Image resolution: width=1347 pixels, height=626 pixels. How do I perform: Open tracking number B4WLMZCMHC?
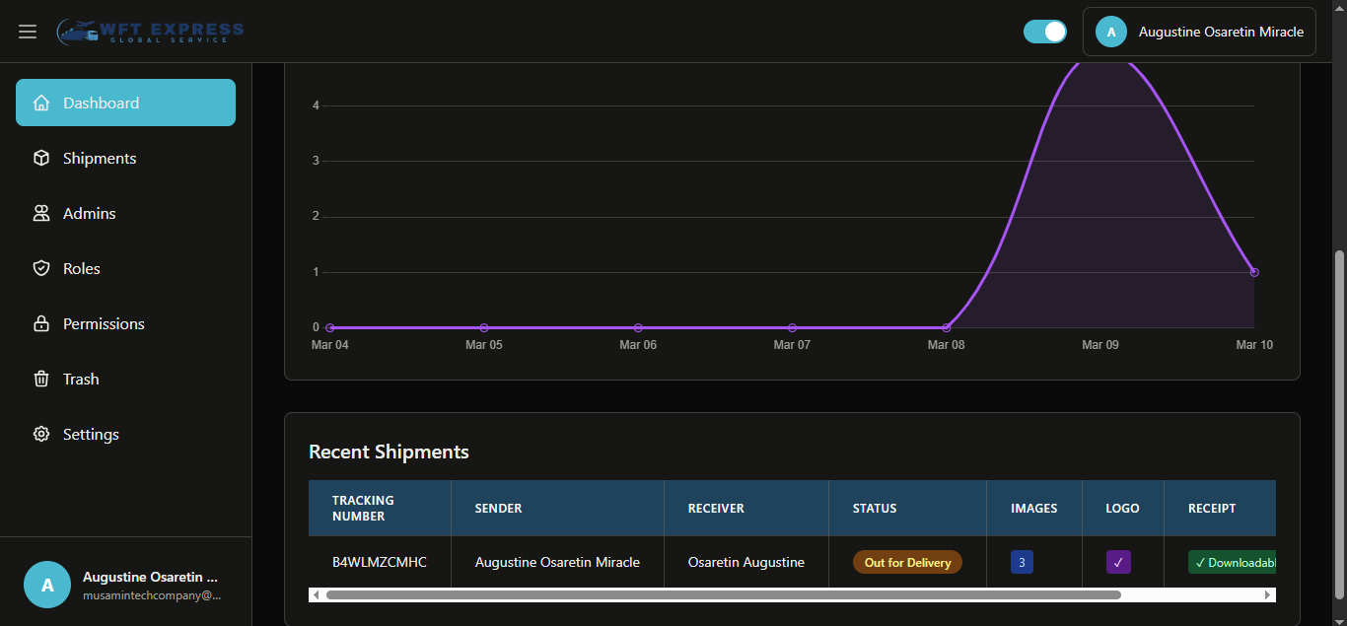coord(380,562)
